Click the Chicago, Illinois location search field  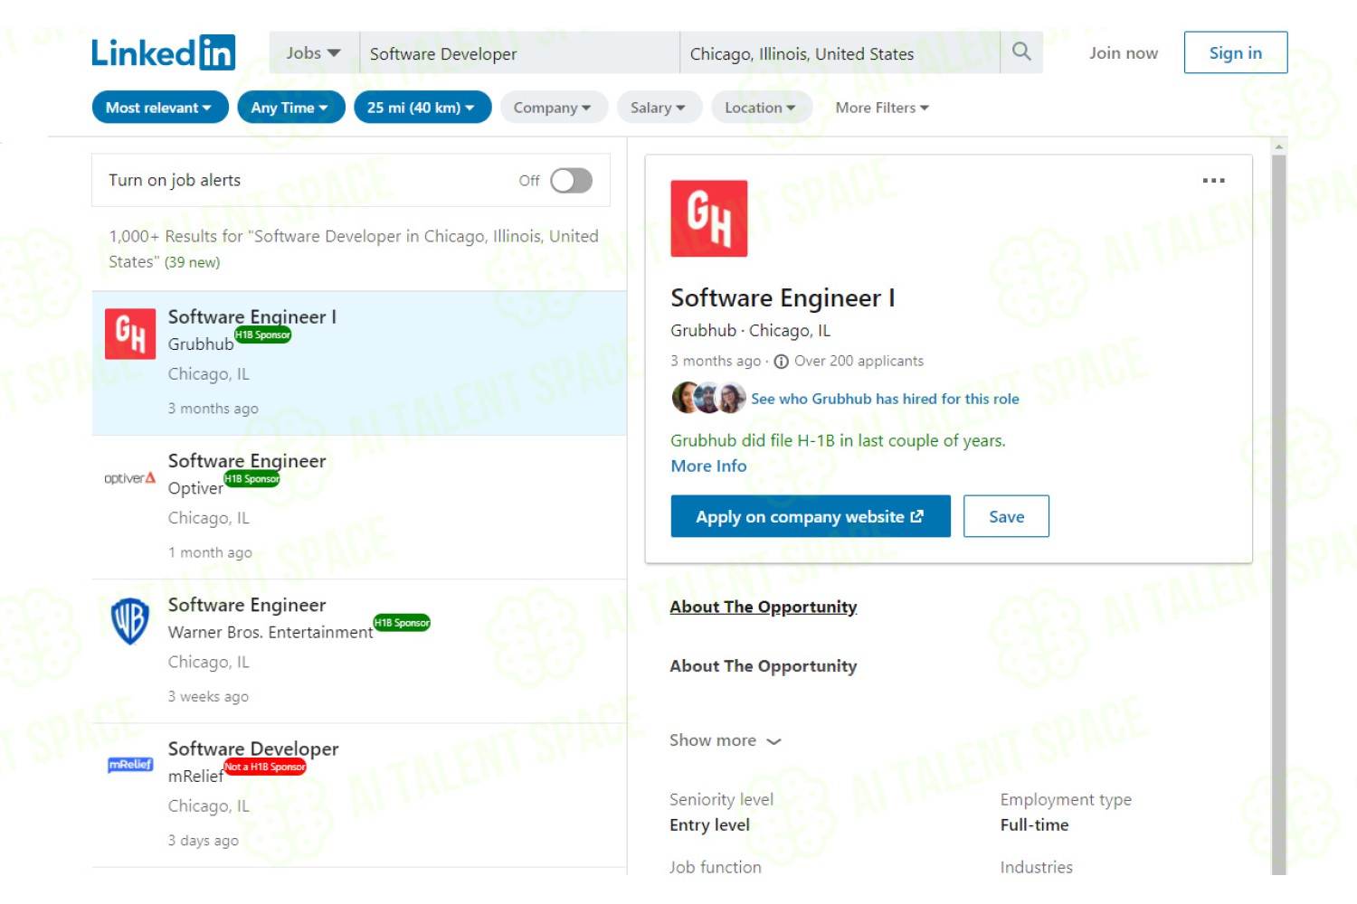[840, 53]
